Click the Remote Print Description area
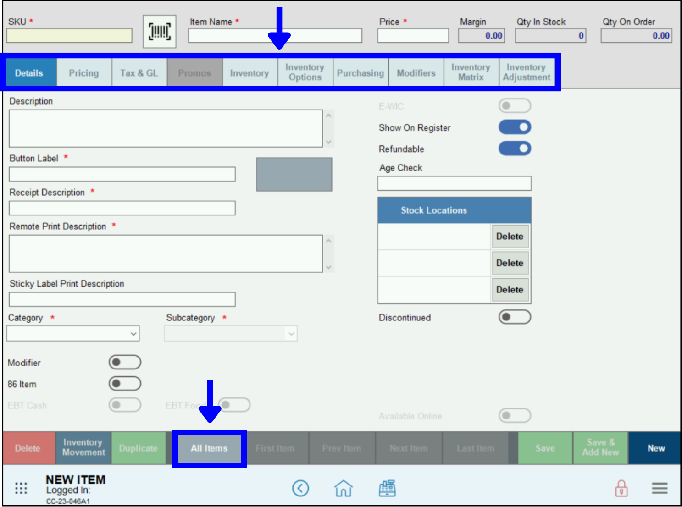Screen dimensions: 682x507 click(x=166, y=254)
